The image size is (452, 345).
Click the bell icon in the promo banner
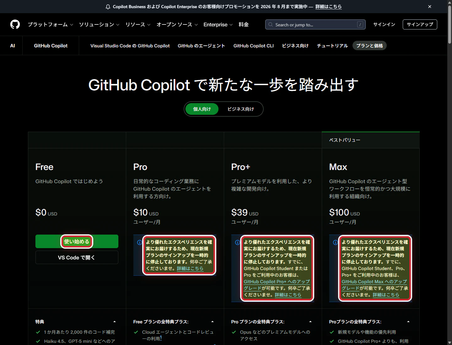click(108, 7)
